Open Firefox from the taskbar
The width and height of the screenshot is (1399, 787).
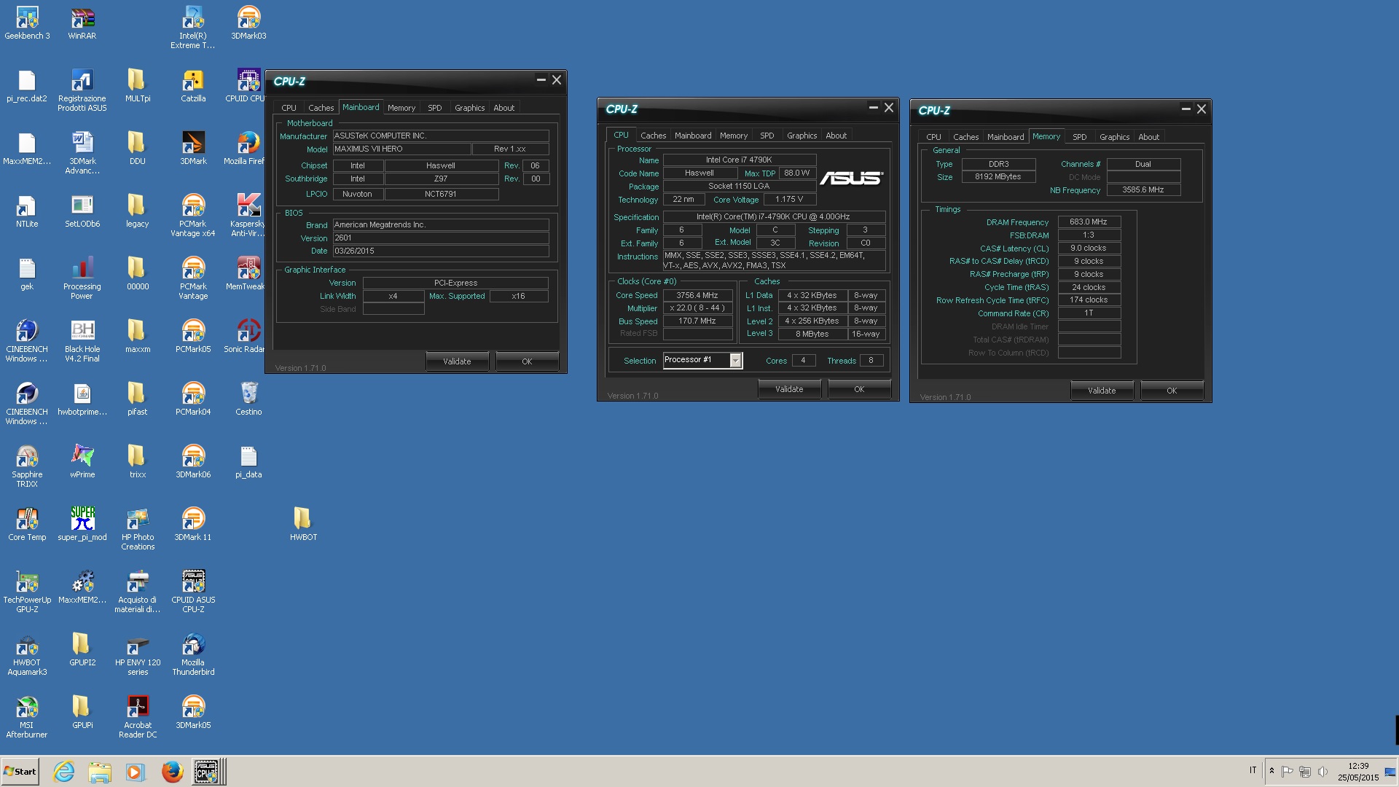click(x=172, y=771)
